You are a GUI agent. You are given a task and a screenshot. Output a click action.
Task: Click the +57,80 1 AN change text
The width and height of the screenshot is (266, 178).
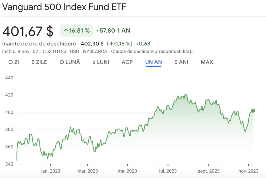pos(113,31)
